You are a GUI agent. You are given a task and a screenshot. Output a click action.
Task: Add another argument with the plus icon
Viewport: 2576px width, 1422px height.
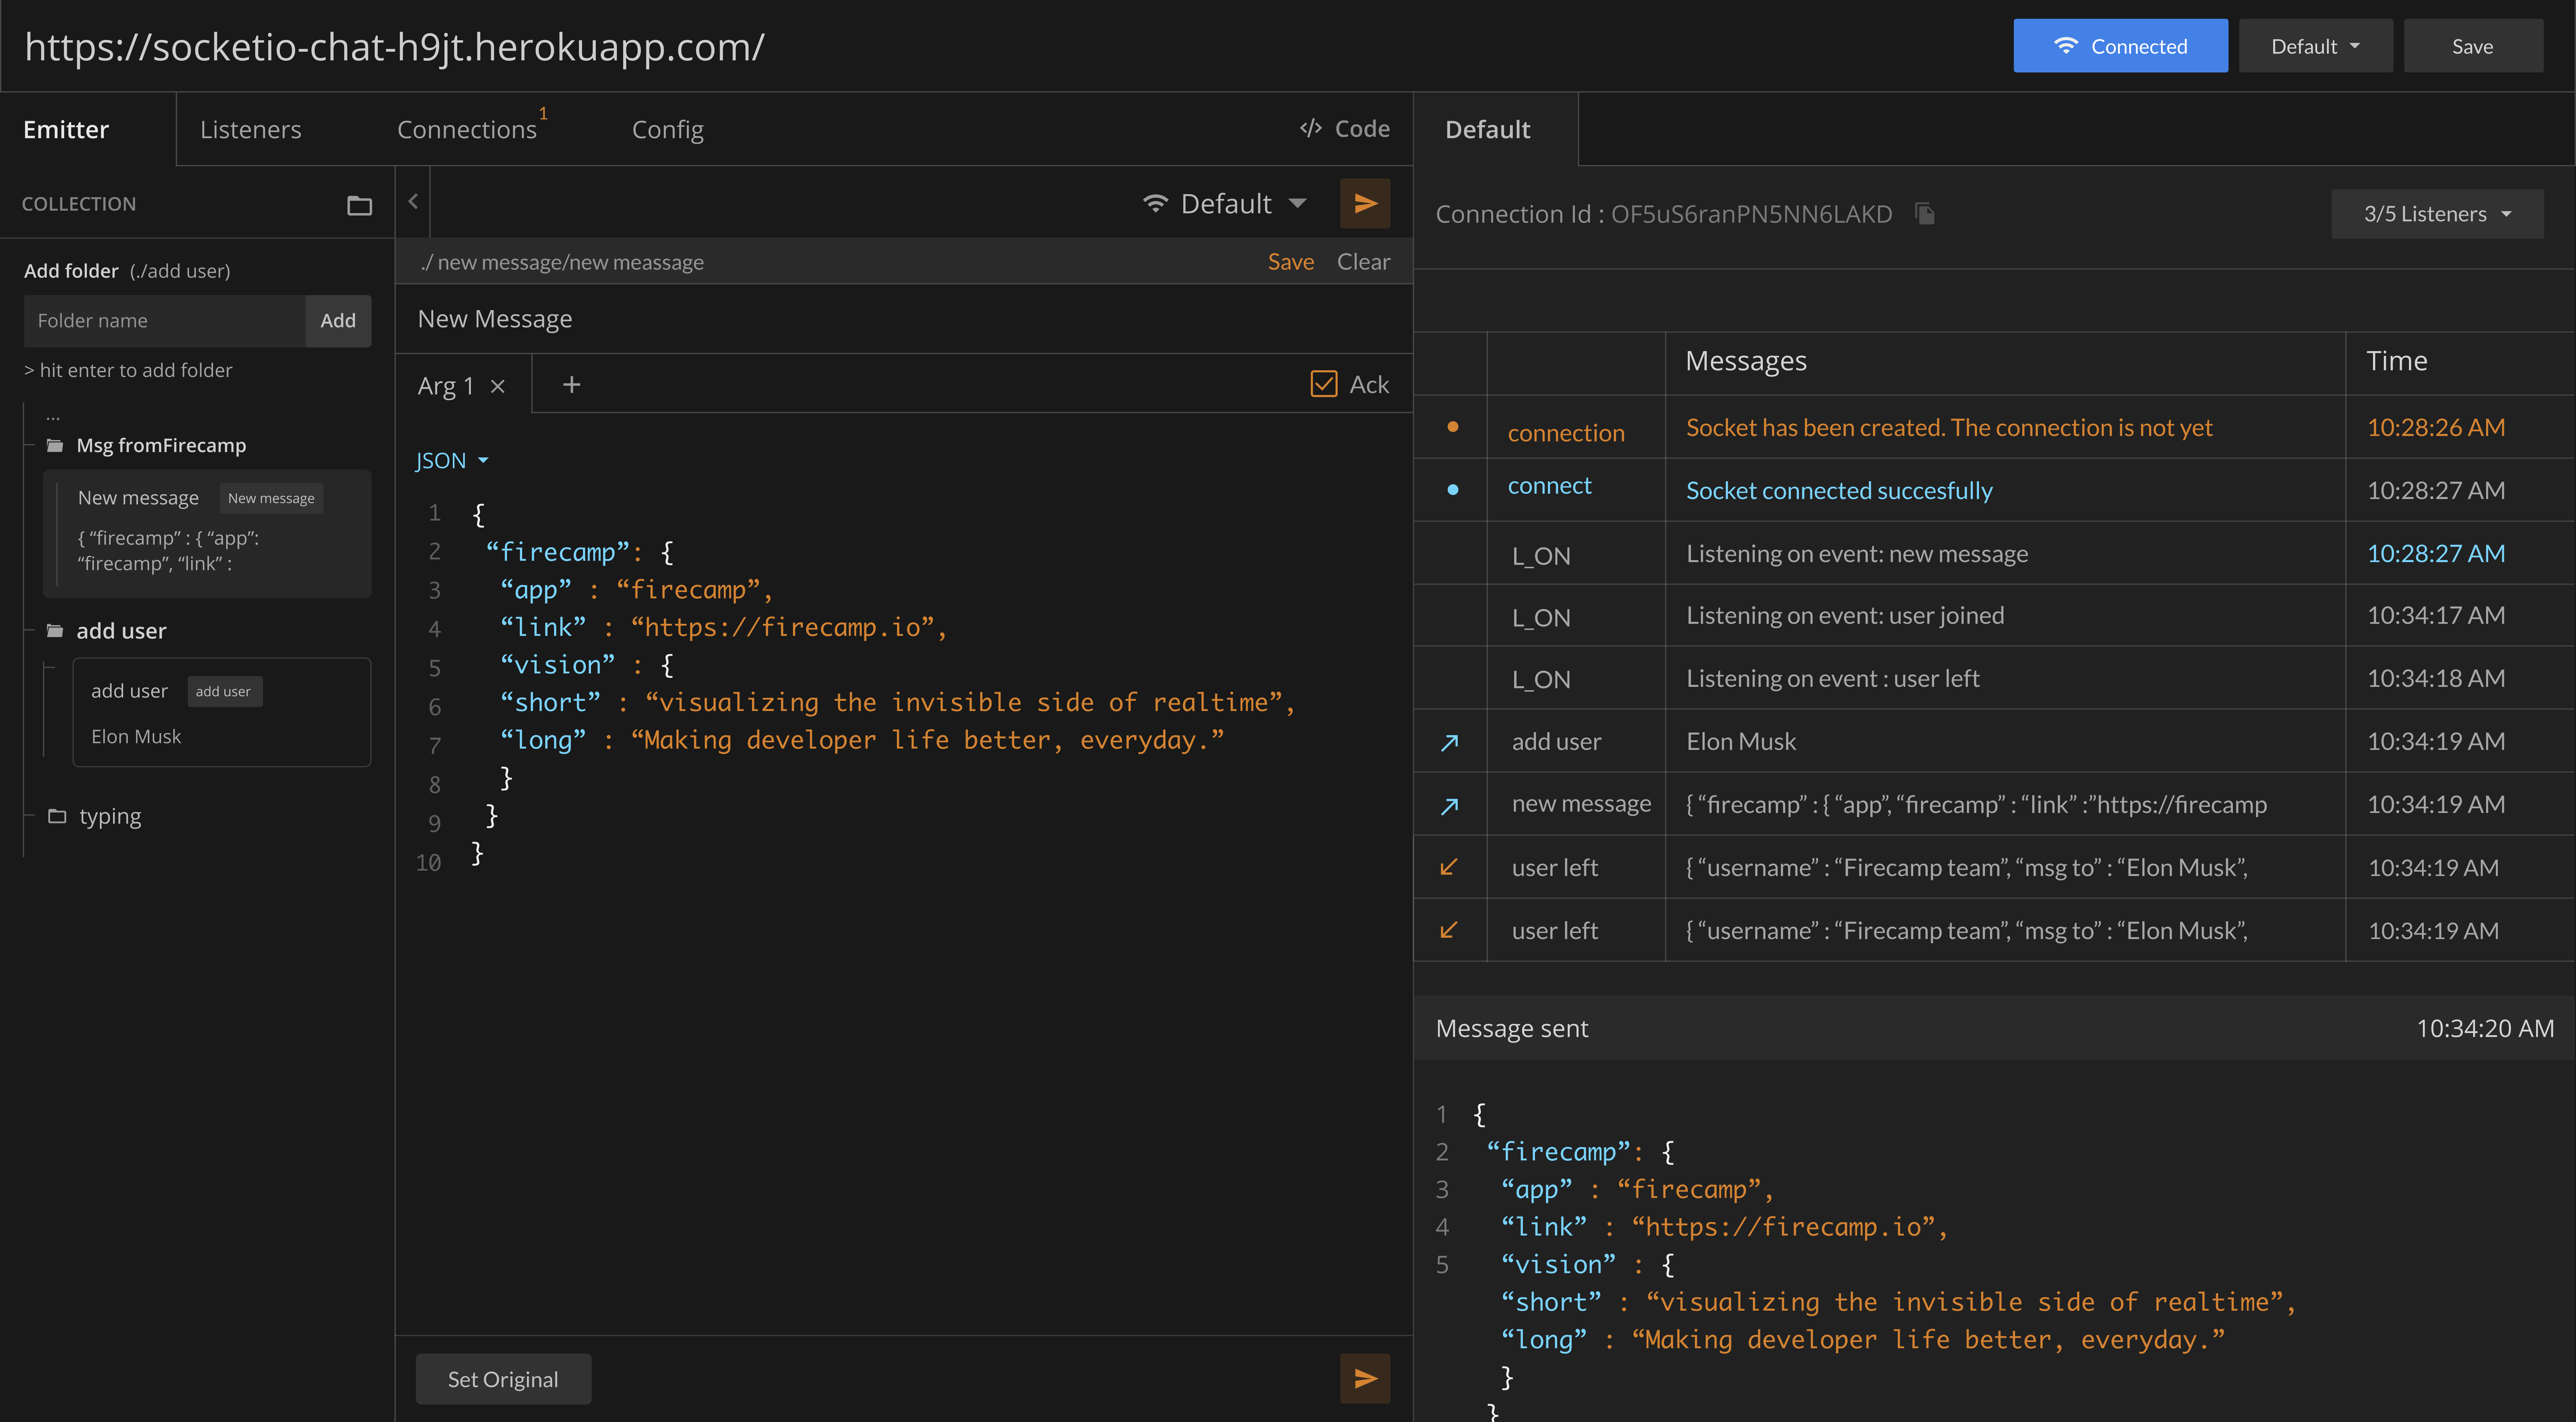tap(571, 384)
